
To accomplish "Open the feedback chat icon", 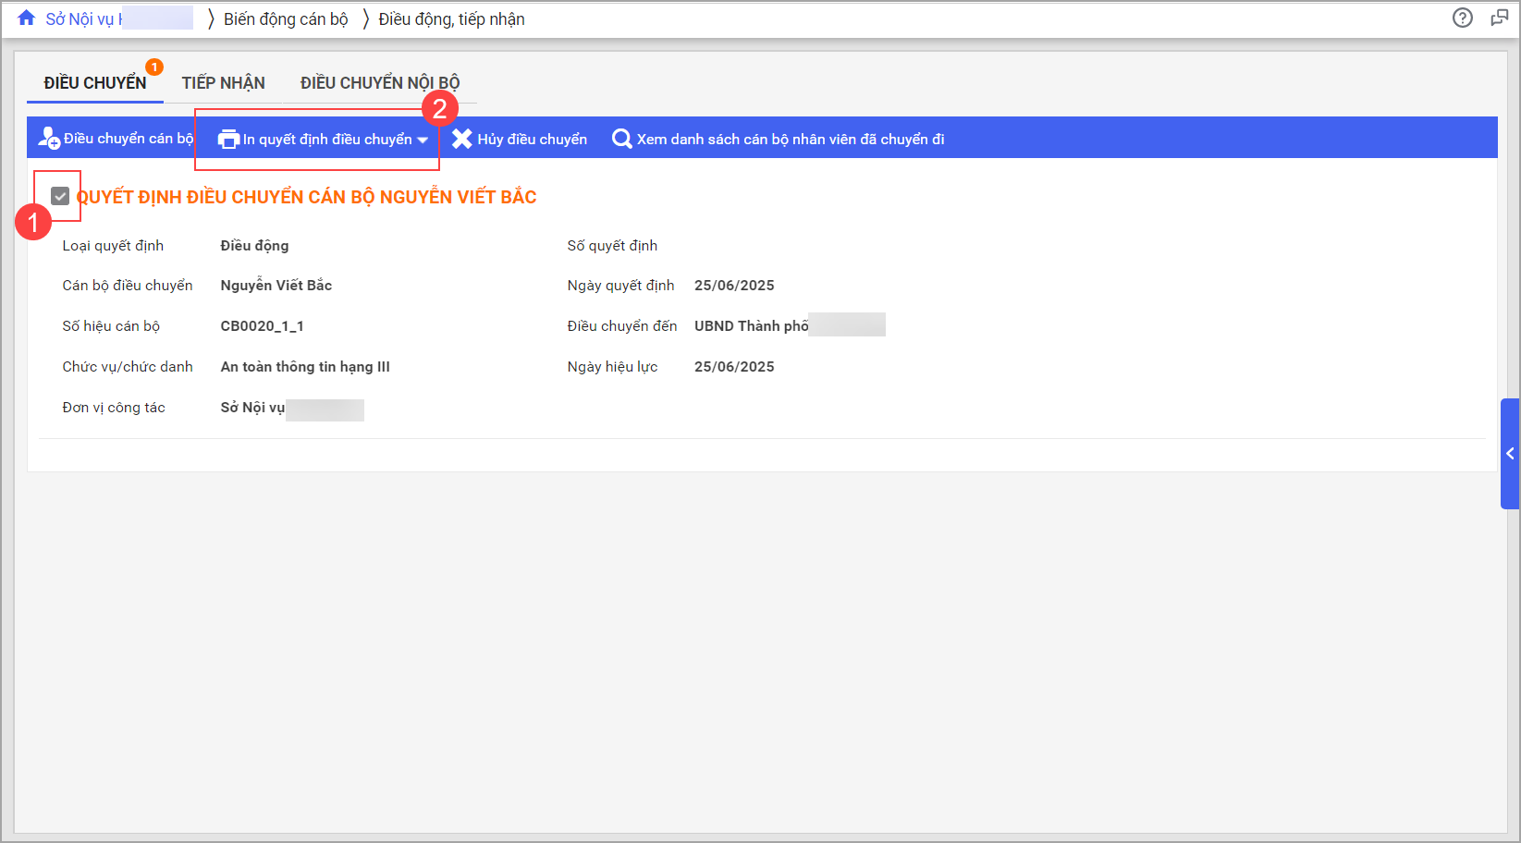I will [x=1499, y=18].
